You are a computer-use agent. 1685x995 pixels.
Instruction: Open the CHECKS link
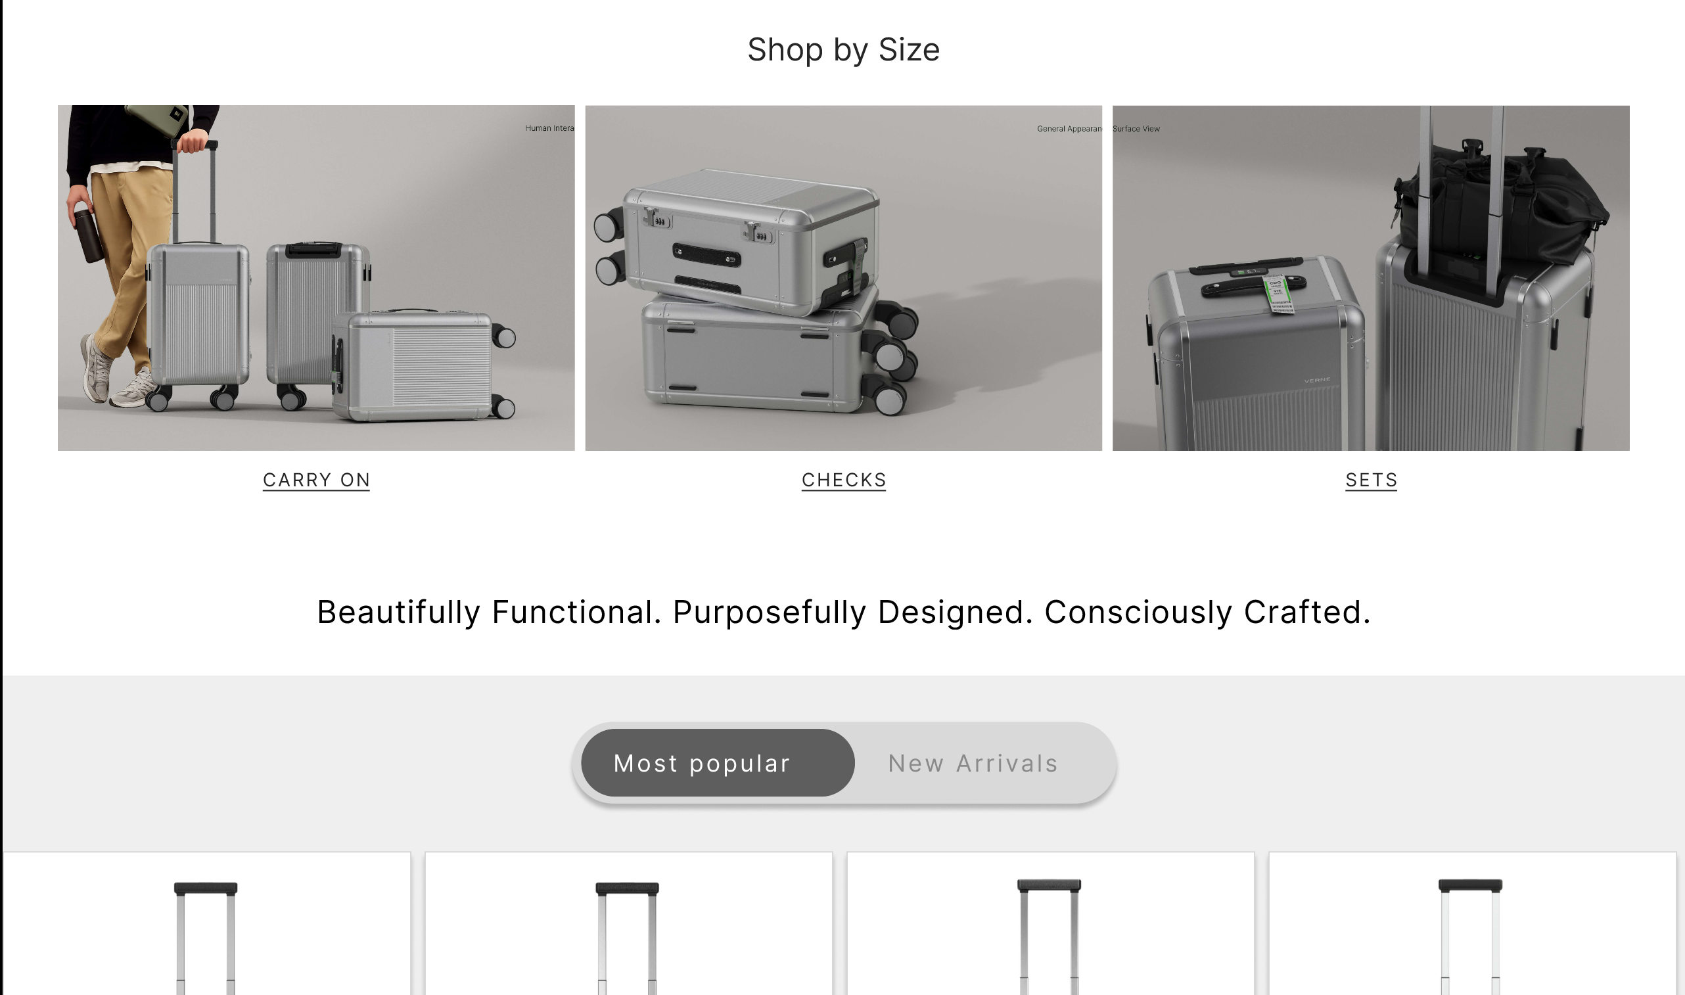844,480
